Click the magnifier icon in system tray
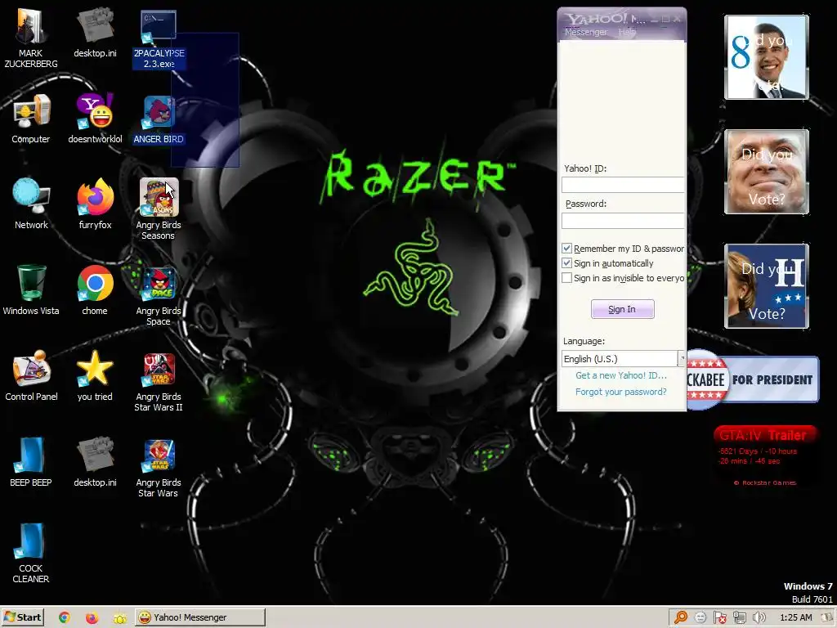 coord(681,617)
